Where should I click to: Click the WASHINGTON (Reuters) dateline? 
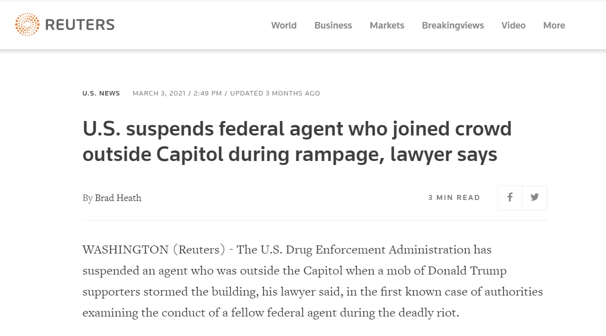(x=151, y=249)
